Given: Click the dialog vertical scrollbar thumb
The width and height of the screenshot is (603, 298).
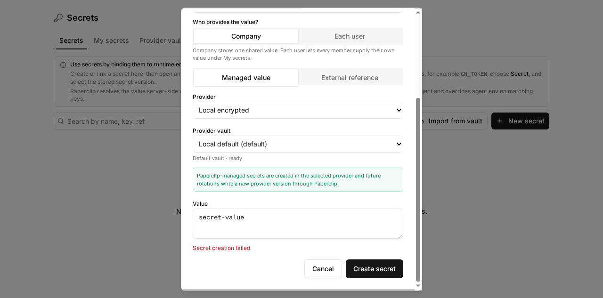Looking at the screenshot, I should coord(418,190).
